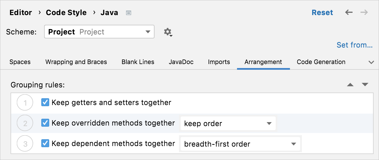The width and height of the screenshot is (379, 160).
Task: Click the small window icon beside Java
Action: [x=129, y=13]
